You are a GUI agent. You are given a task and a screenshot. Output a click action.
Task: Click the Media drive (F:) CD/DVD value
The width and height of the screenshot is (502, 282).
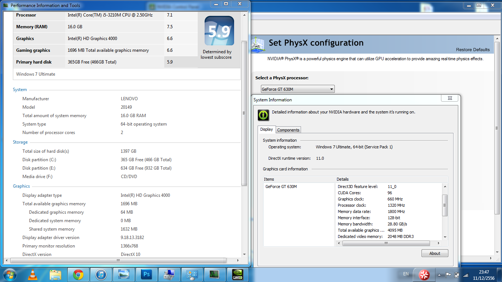pyautogui.click(x=129, y=177)
